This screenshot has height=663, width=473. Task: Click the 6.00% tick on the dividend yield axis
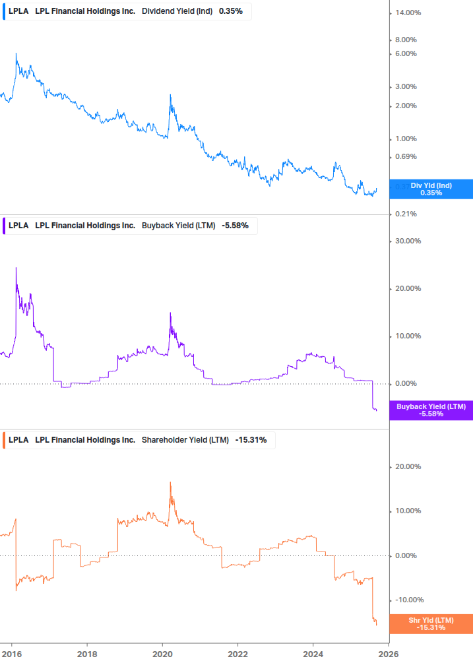(406, 53)
